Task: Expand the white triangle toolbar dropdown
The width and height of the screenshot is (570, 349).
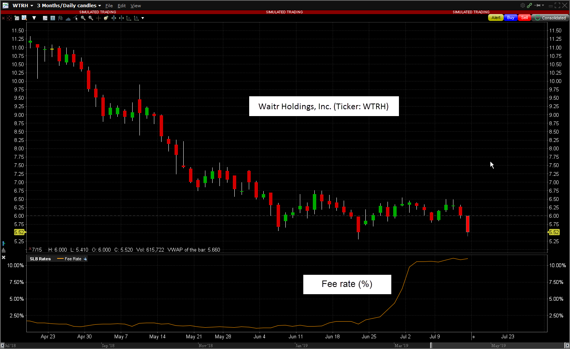Action: coord(34,18)
